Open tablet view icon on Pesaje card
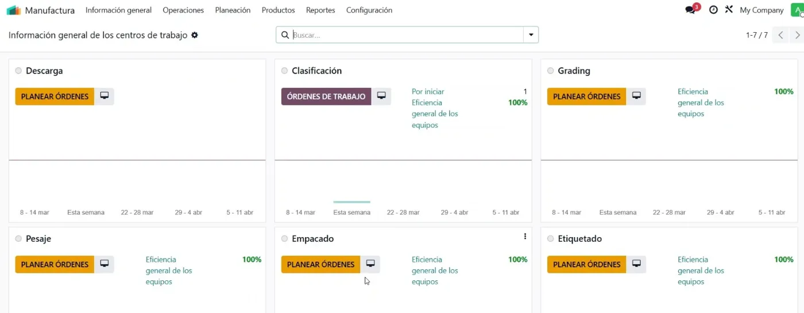Viewport: 804px width, 313px height. 105,264
